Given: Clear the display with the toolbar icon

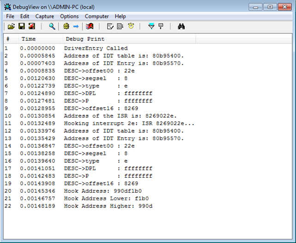Looking at the screenshot, I should click(x=90, y=26).
